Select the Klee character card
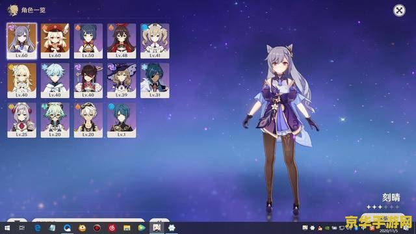The width and height of the screenshot is (416, 234). (55, 41)
